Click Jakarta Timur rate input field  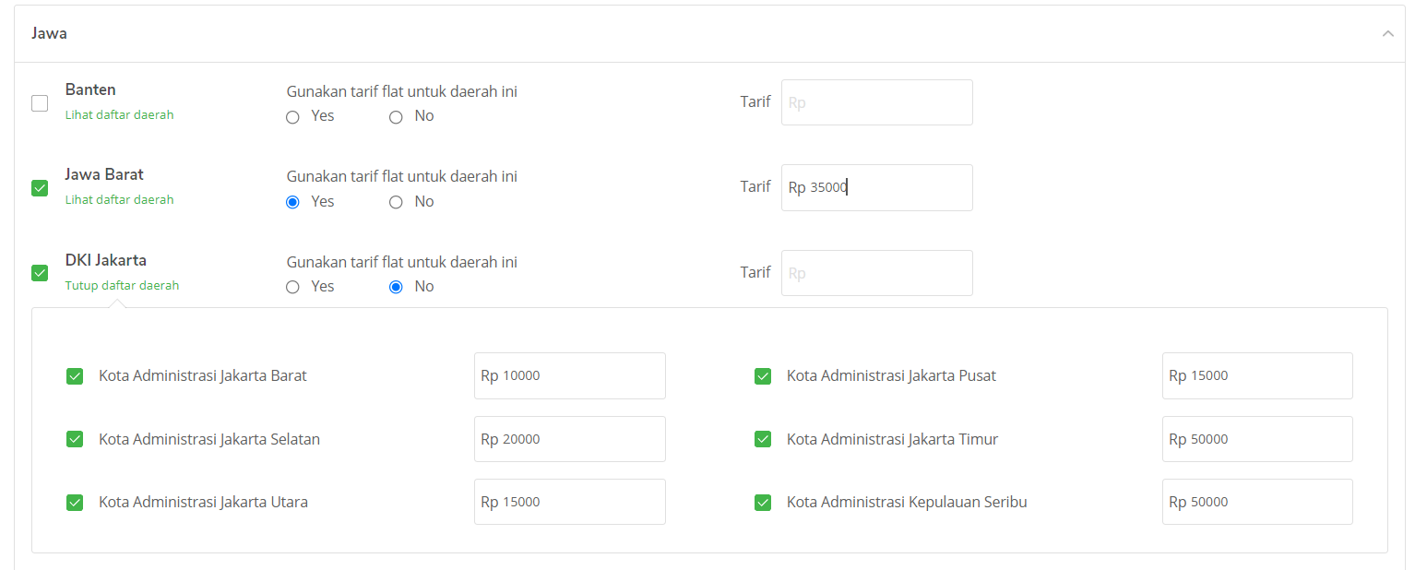[x=1256, y=439]
